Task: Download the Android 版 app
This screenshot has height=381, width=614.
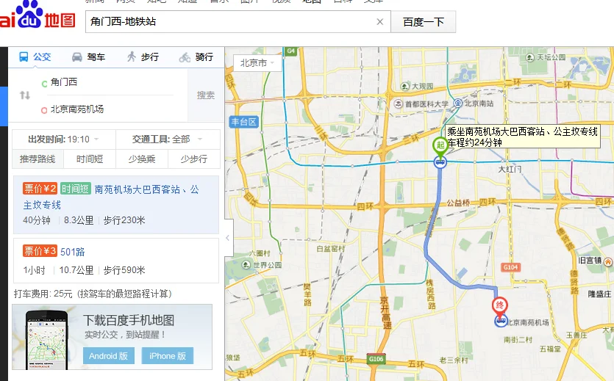Action: click(109, 356)
